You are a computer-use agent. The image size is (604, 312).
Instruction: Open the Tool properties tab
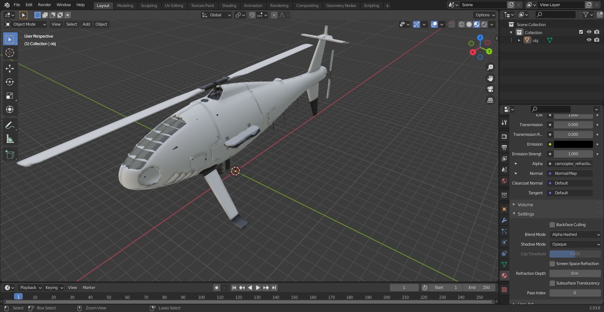504,123
